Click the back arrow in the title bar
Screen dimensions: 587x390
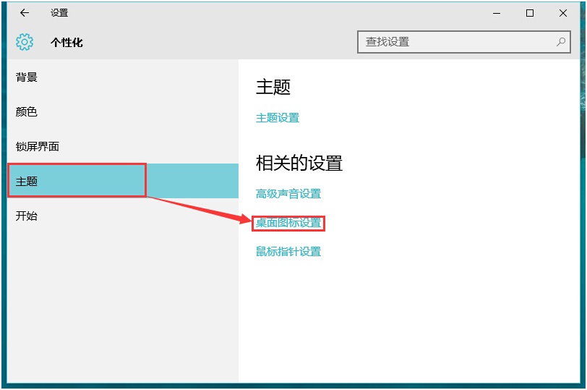click(x=25, y=13)
